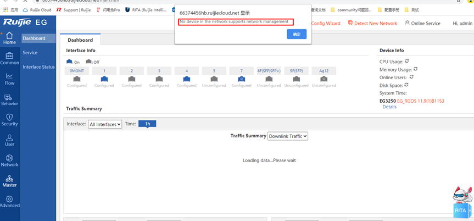
Task: Select Interface Status in the submenu
Action: [38, 67]
